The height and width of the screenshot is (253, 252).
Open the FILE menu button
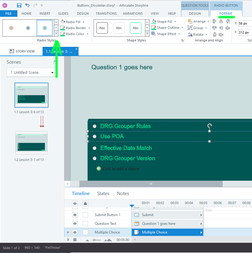(x=8, y=14)
